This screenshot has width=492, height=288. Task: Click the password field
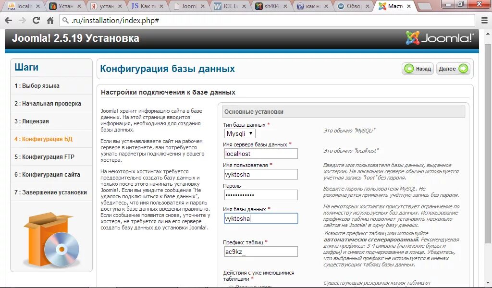(x=261, y=195)
